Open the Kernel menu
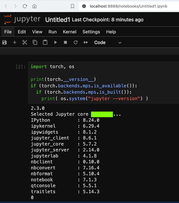This screenshot has height=203, width=179. (x=69, y=32)
